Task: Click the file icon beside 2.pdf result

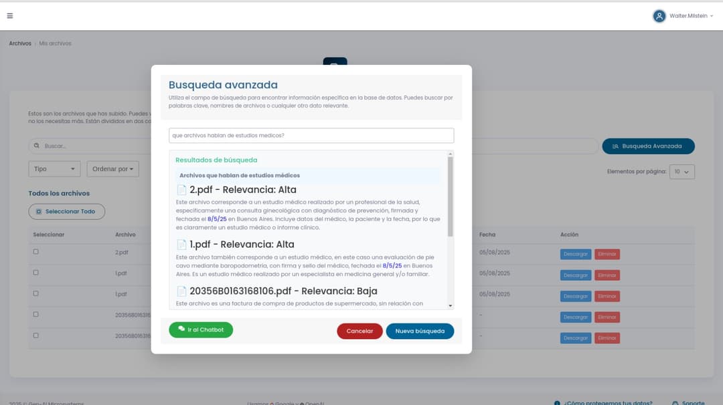Action: coord(181,190)
